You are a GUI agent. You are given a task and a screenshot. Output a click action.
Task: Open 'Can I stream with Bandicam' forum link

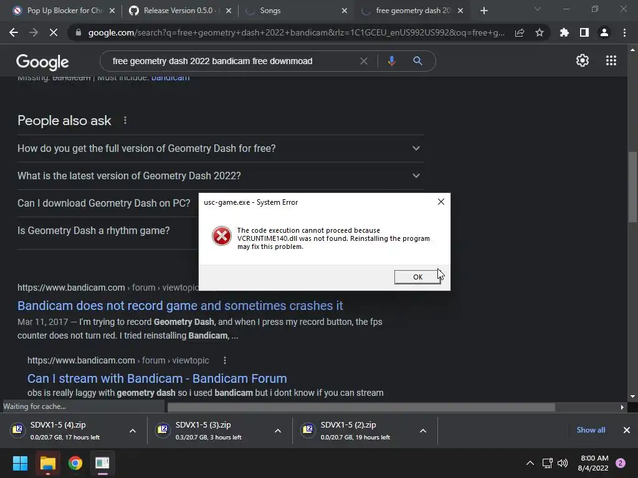pyautogui.click(x=157, y=378)
